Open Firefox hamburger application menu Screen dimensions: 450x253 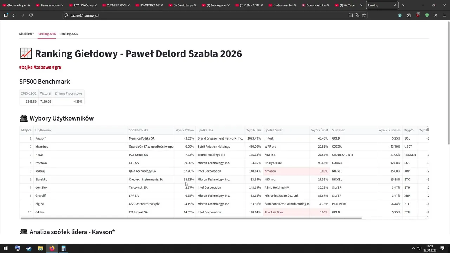point(445,15)
